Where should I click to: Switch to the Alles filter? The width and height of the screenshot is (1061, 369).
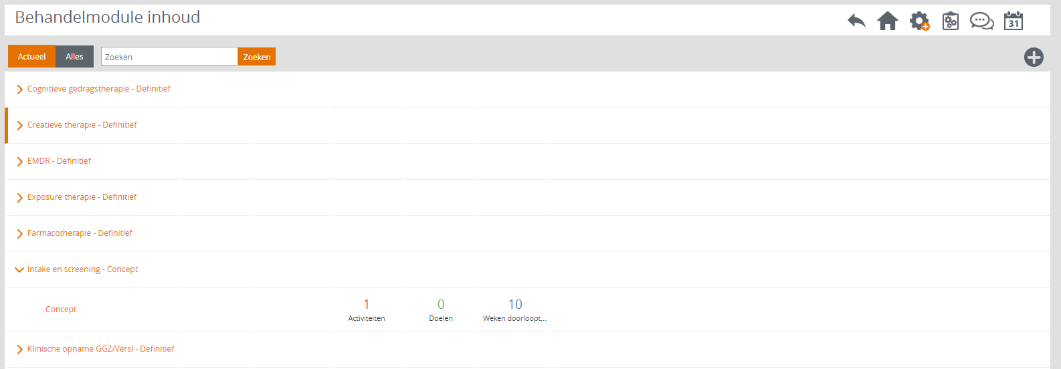coord(75,56)
